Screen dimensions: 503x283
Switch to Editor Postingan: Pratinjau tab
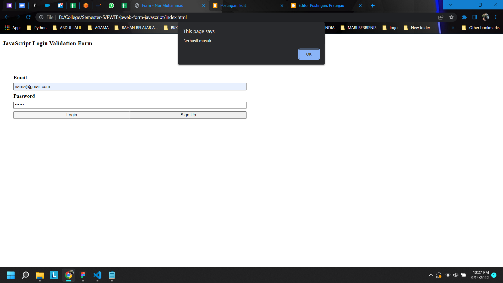pyautogui.click(x=325, y=6)
